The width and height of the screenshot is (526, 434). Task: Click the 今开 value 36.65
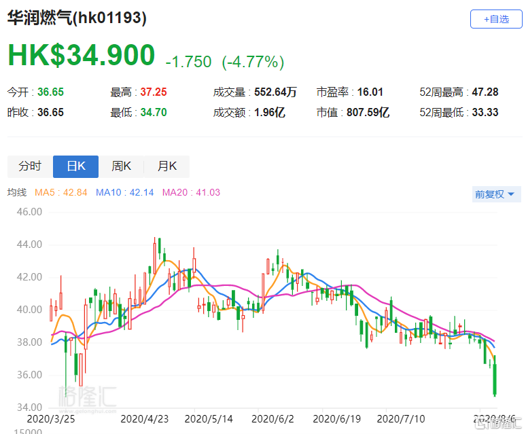point(51,92)
